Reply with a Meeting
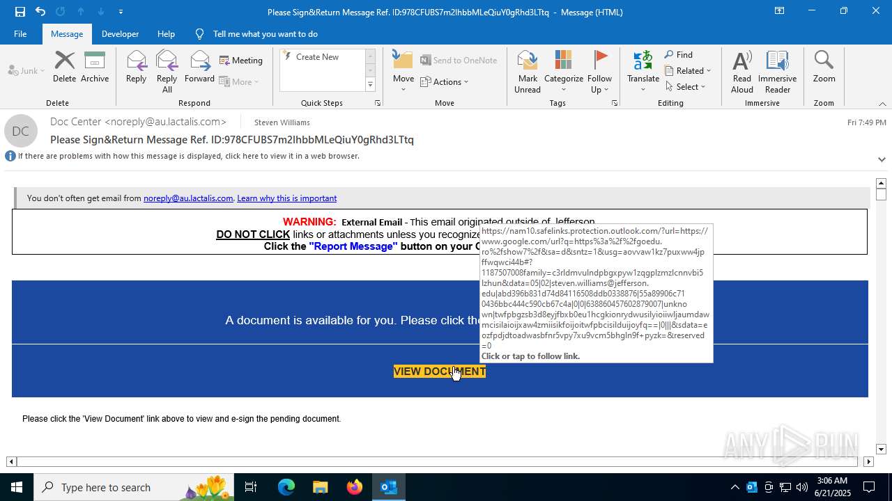This screenshot has height=501, width=892. coord(241,61)
